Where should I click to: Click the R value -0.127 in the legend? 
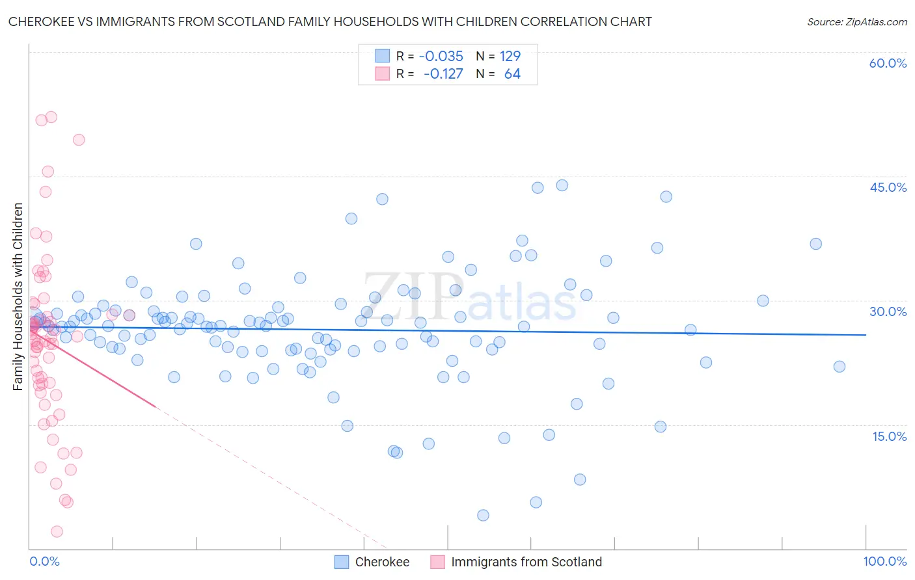(x=443, y=74)
